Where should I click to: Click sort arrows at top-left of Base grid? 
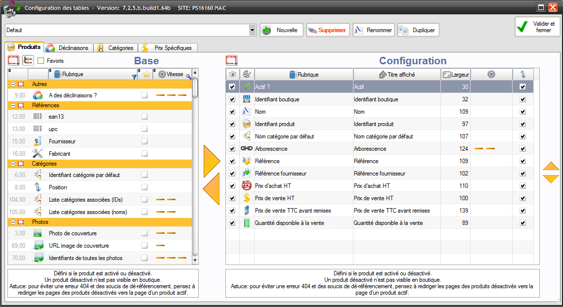pyautogui.click(x=10, y=70)
